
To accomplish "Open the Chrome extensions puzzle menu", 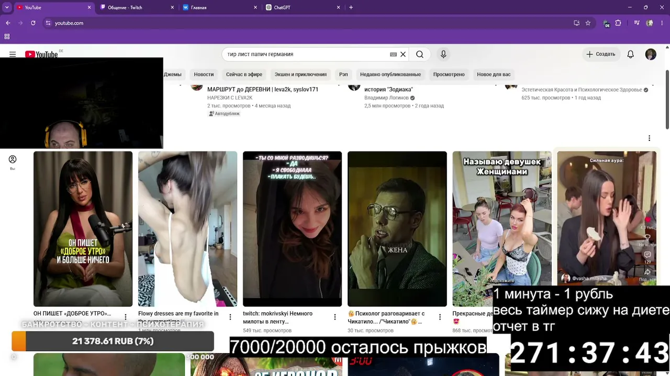I will tap(618, 23).
